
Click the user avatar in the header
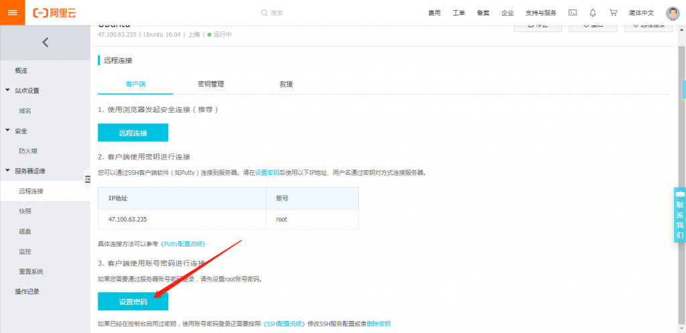pyautogui.click(x=673, y=13)
